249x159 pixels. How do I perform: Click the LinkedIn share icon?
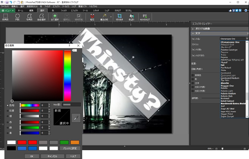240,10
